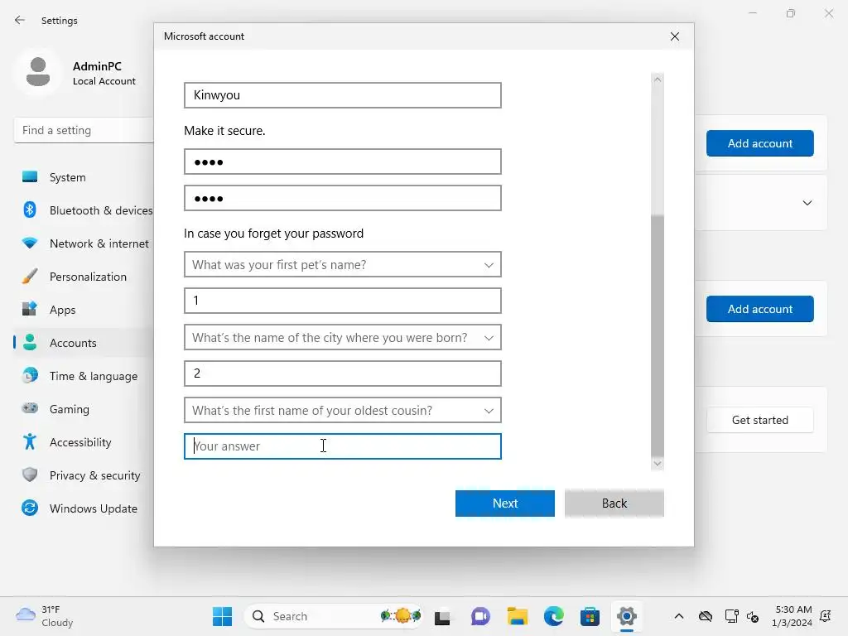Close the Settings window
Viewport: 848px width, 636px height.
[x=828, y=13]
